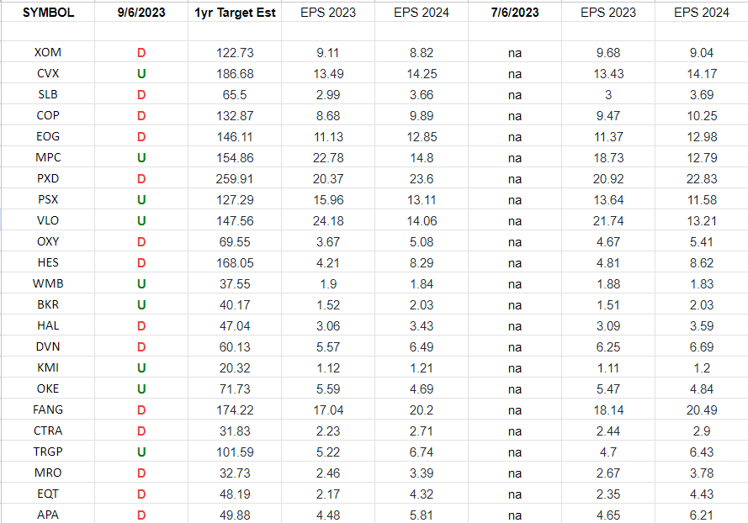Click the EQT symbol cell

coord(48,494)
